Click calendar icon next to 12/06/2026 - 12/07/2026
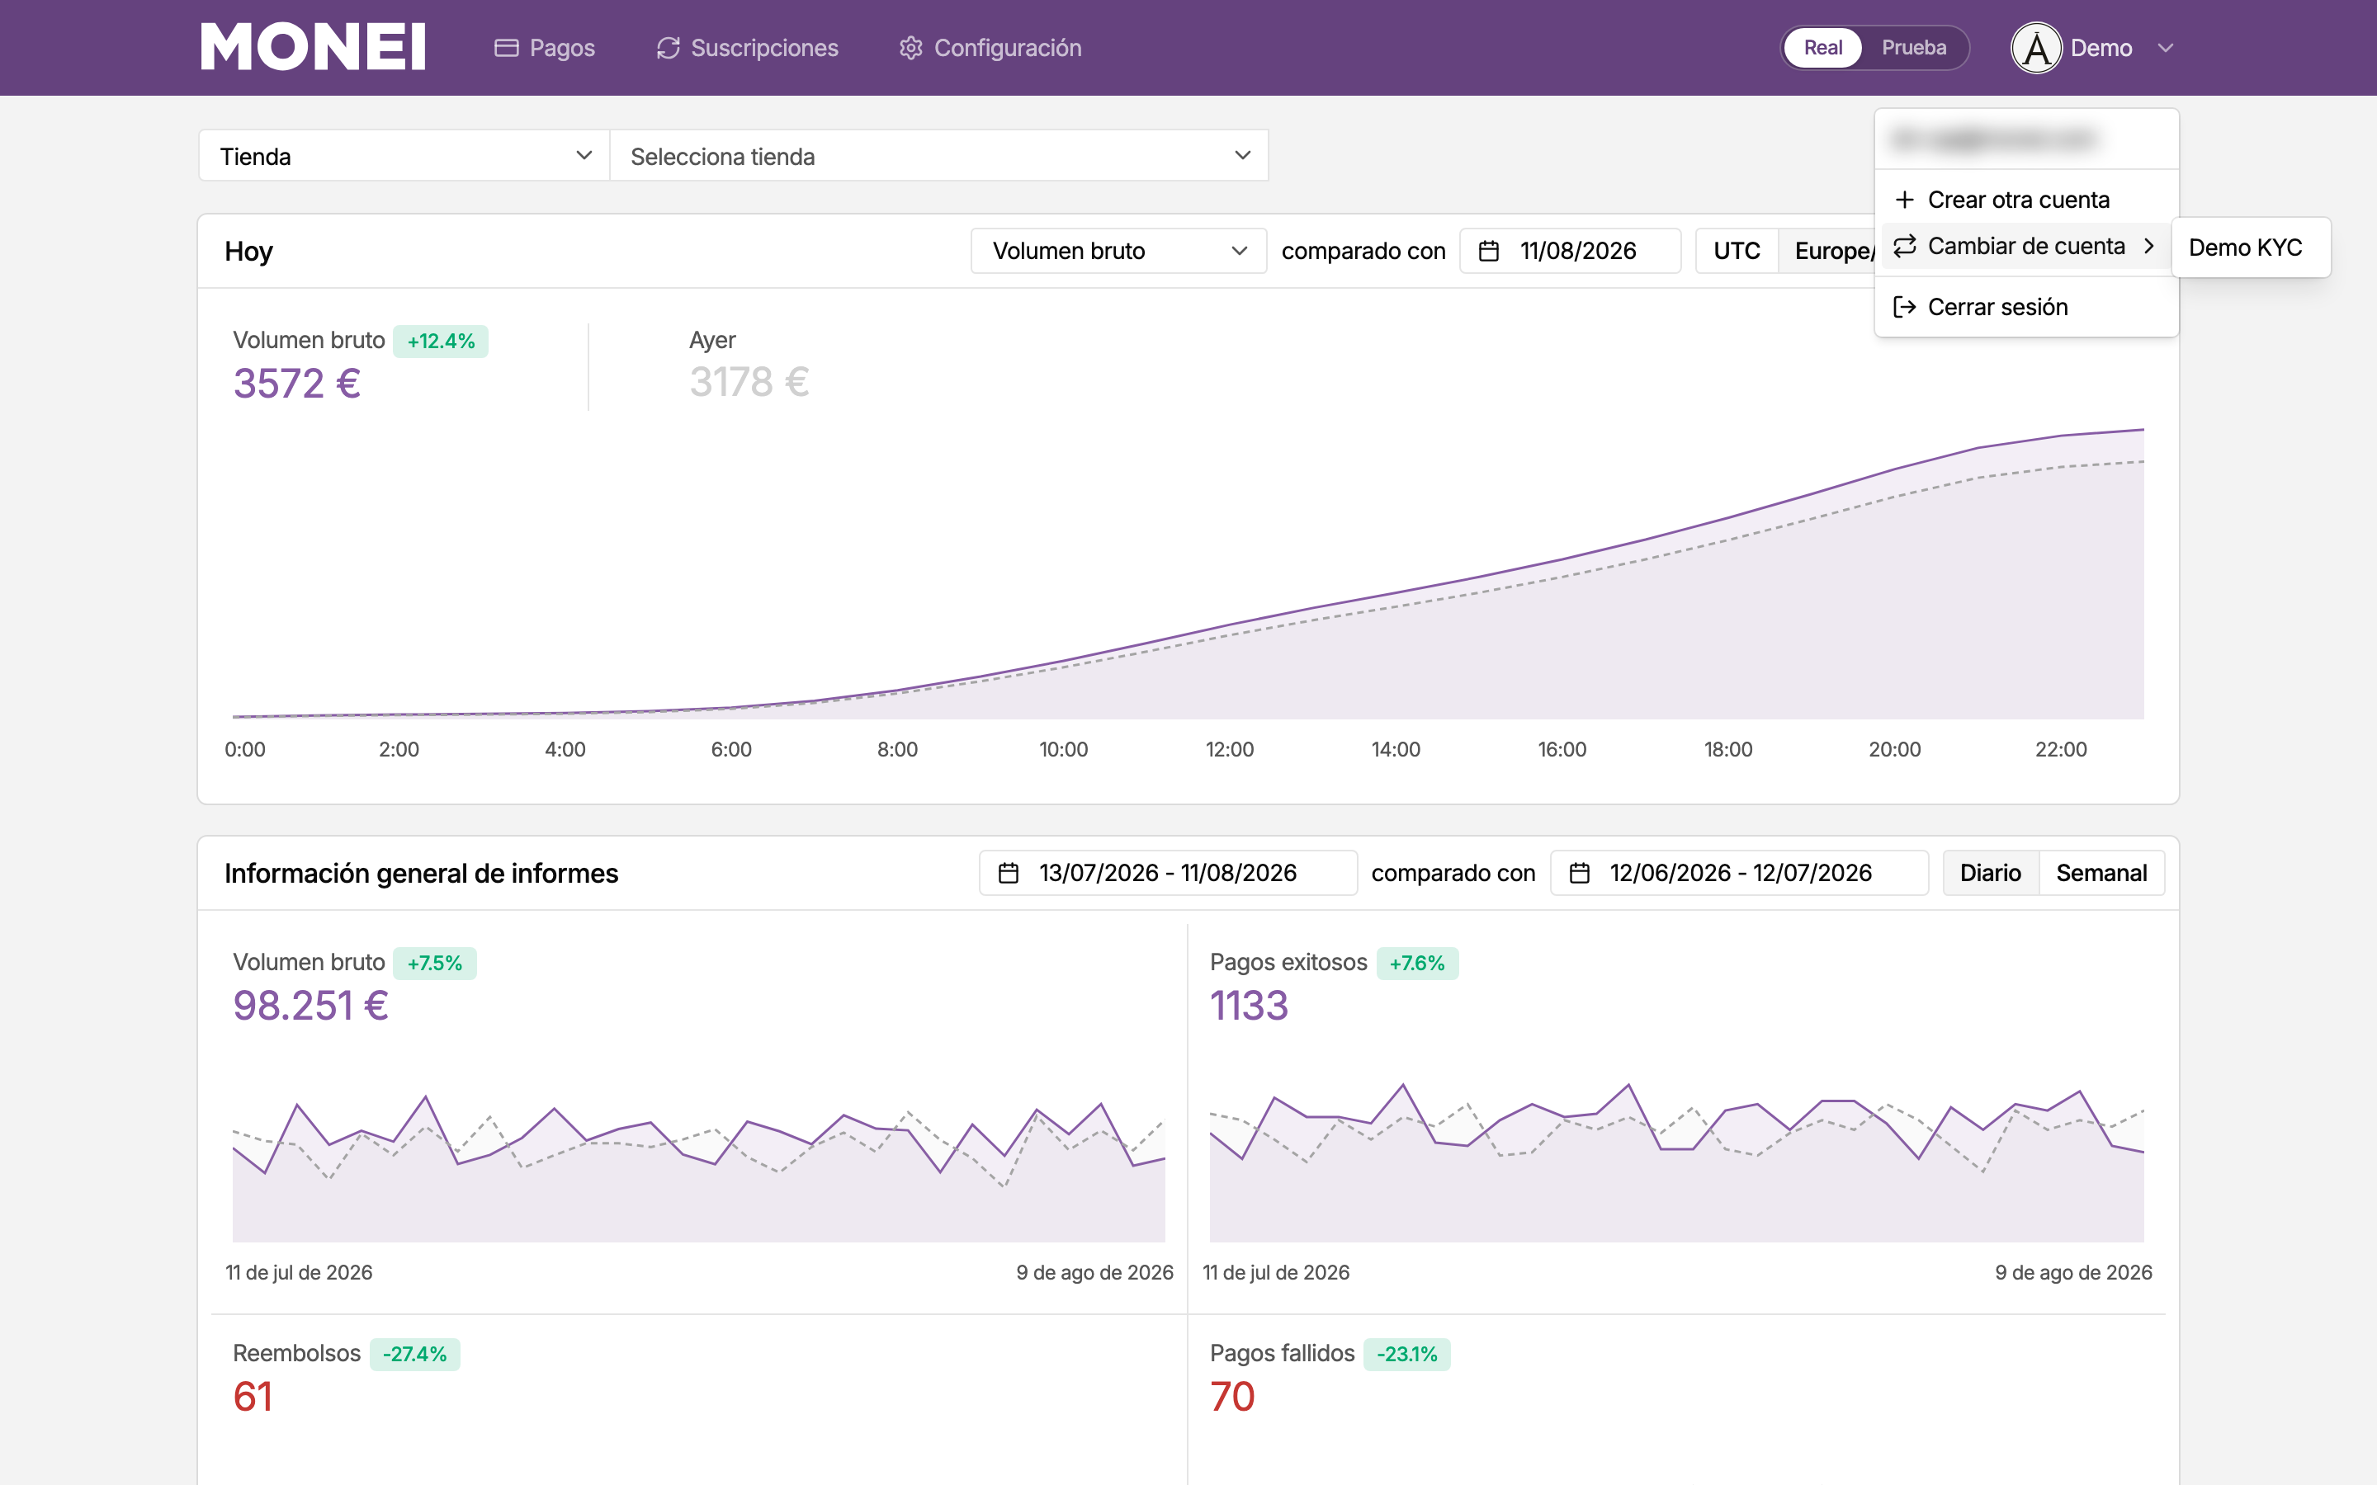 [x=1580, y=873]
